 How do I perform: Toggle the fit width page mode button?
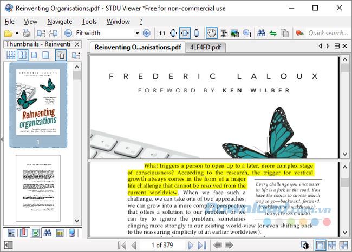point(185,33)
